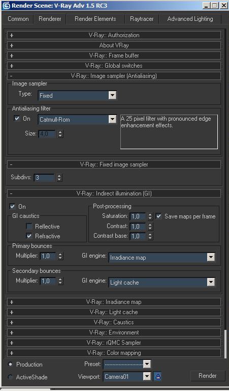Collapse the Image sampler (Antialiasing) rollout
The width and height of the screenshot is (229, 391).
tap(114, 76)
